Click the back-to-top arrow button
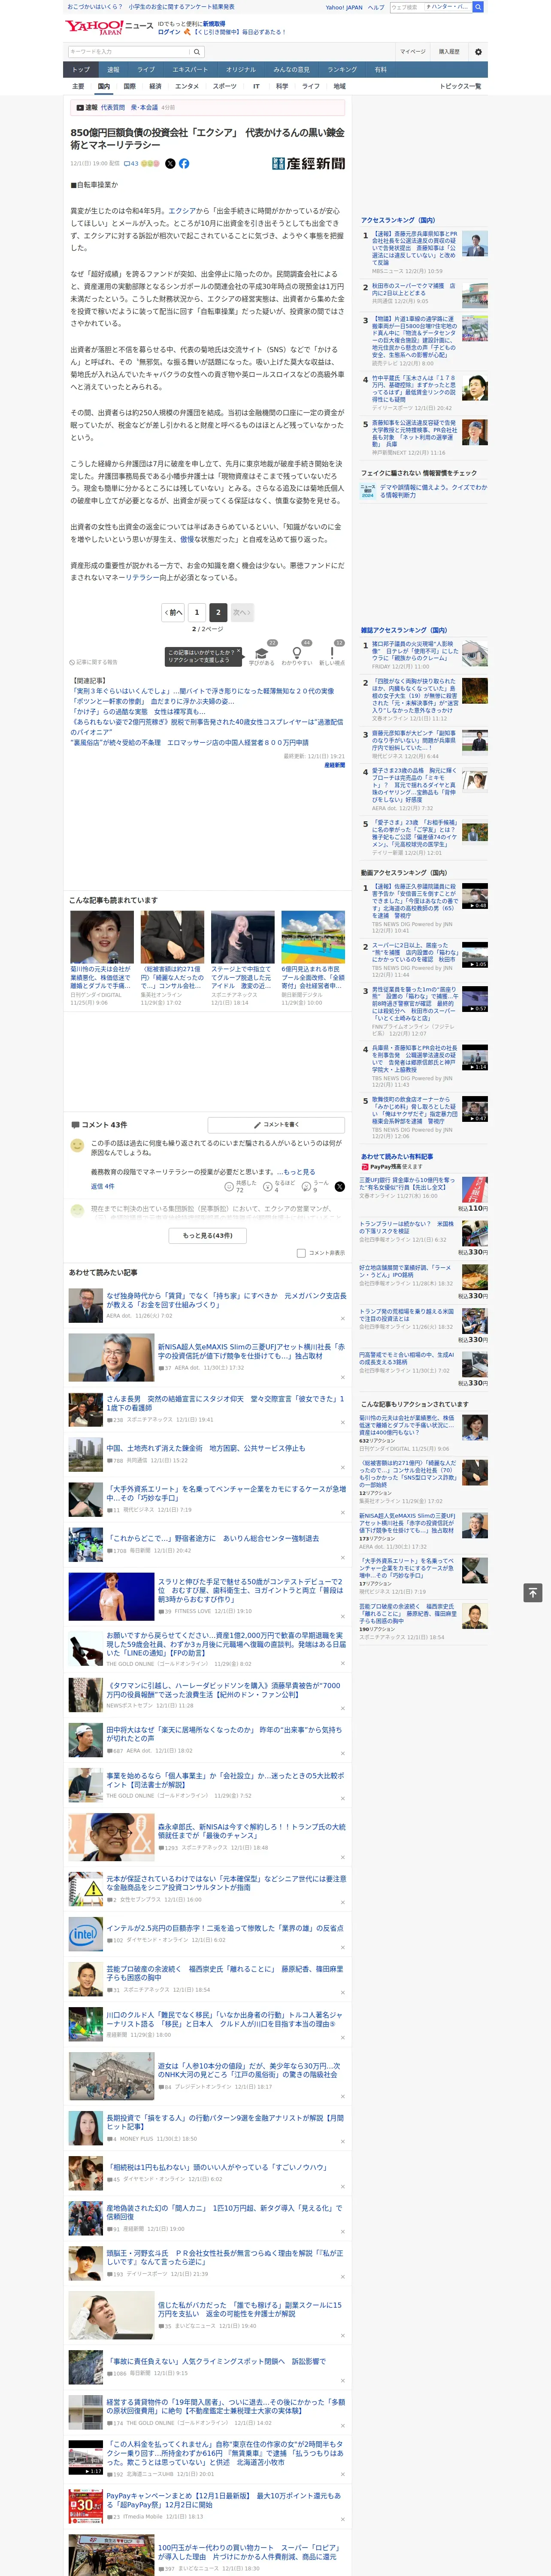The height and width of the screenshot is (2576, 551). tap(533, 1592)
